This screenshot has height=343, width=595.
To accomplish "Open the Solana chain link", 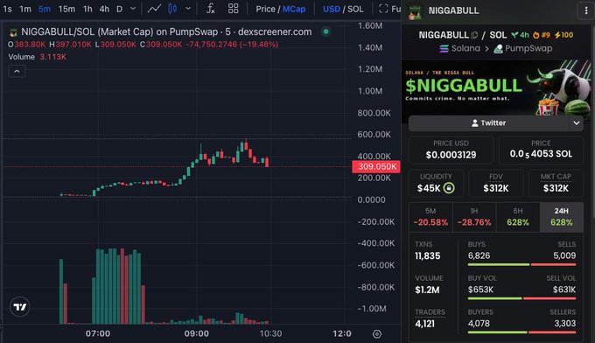I will click(465, 49).
